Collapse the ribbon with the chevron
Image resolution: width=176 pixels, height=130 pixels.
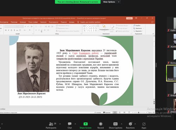click(153, 34)
